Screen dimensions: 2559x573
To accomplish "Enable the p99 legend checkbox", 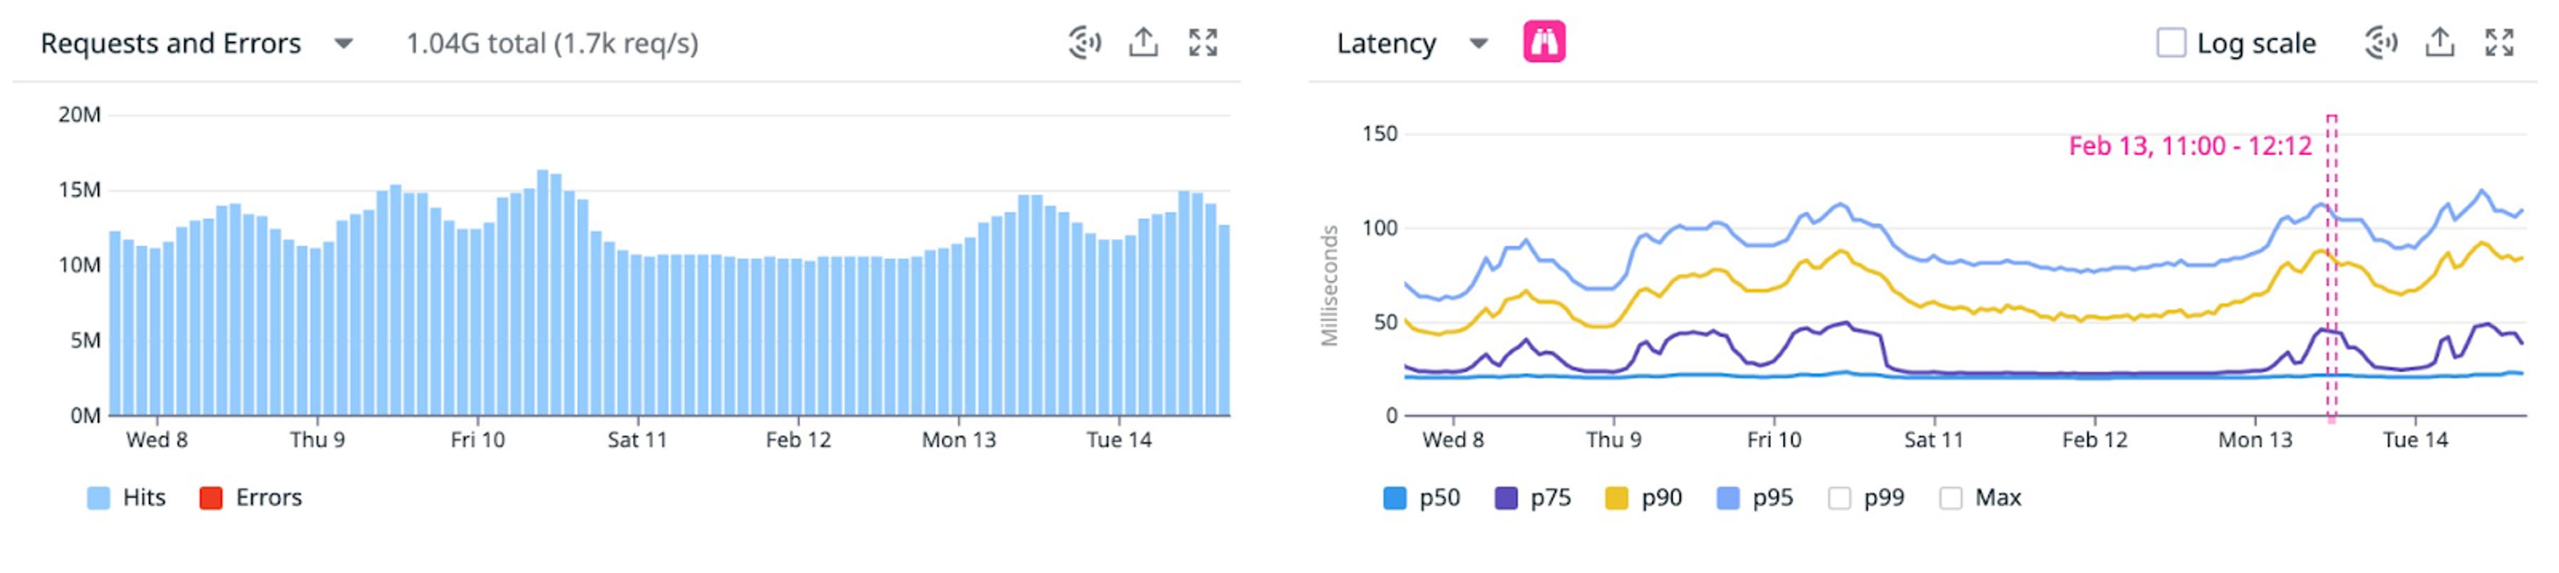I will [1840, 498].
